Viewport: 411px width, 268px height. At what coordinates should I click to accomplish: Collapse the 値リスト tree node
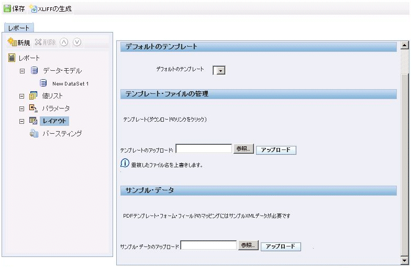coord(22,96)
